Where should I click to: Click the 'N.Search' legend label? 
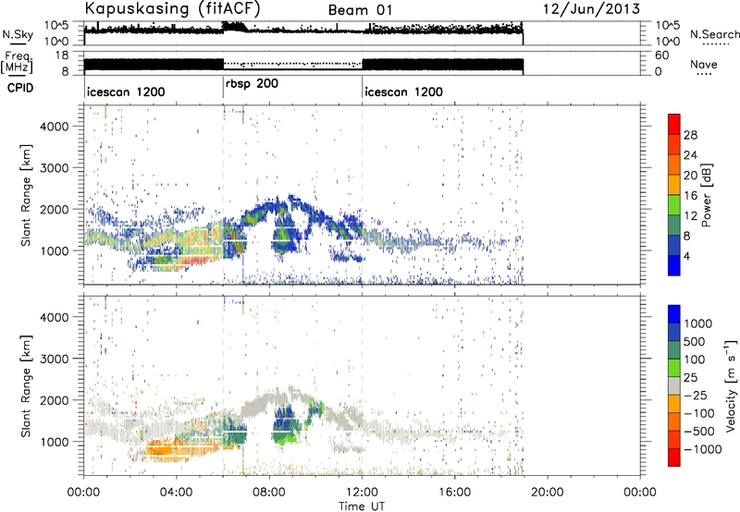coord(714,34)
